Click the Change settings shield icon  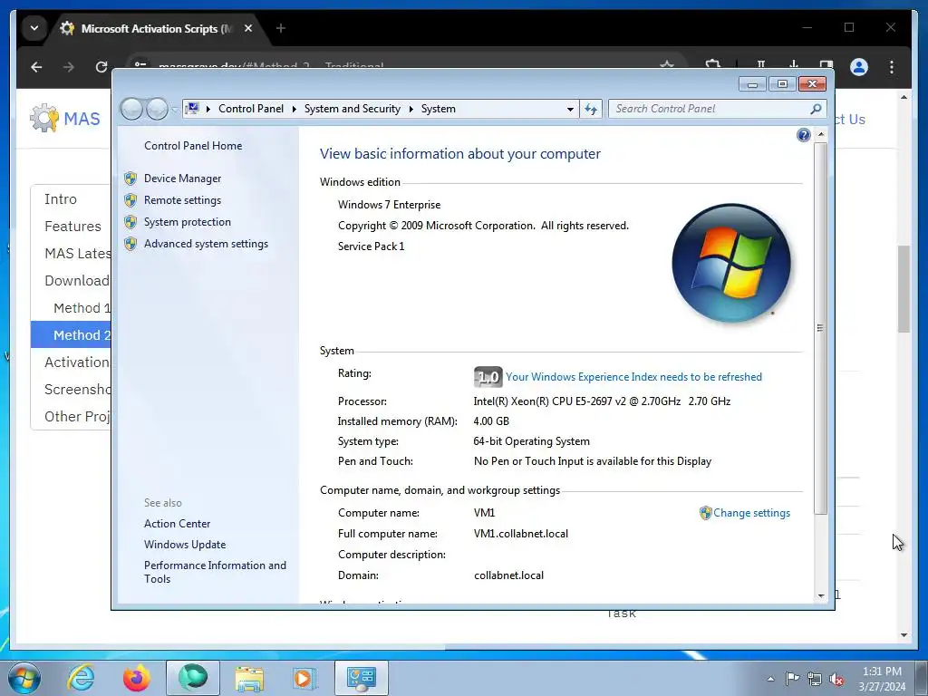coord(705,513)
